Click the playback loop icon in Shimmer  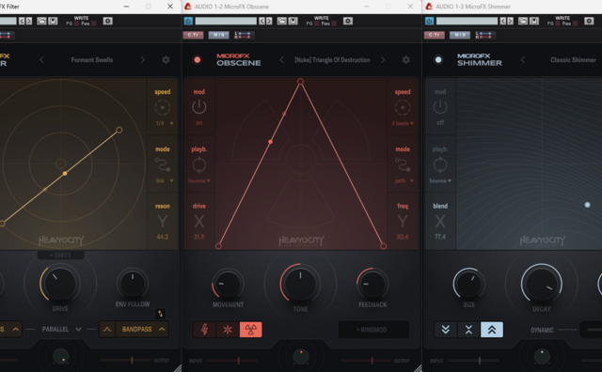click(440, 165)
